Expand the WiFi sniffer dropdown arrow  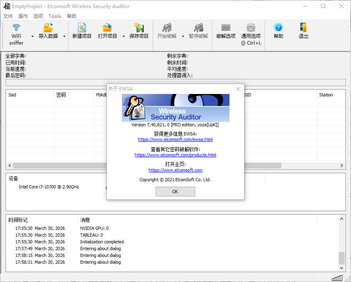pyautogui.click(x=32, y=36)
